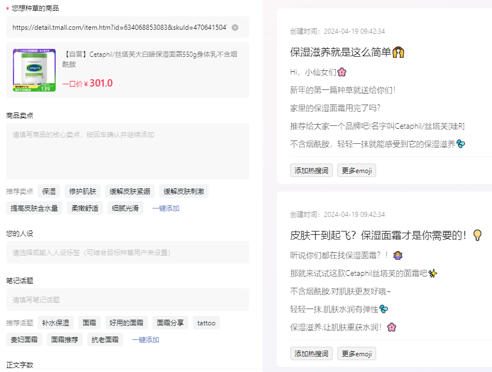Click the raised hands emoji in first title

click(398, 52)
